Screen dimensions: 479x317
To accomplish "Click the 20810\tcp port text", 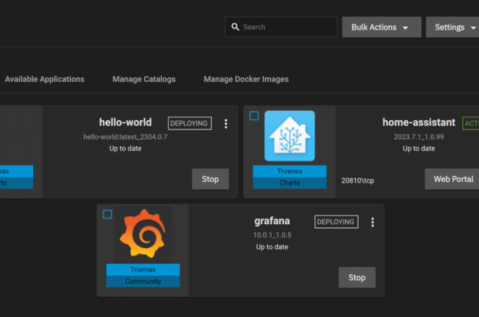I will pos(357,181).
